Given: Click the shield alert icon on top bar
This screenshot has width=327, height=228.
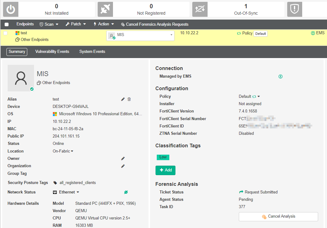Looking at the screenshot, I should (x=295, y=9).
